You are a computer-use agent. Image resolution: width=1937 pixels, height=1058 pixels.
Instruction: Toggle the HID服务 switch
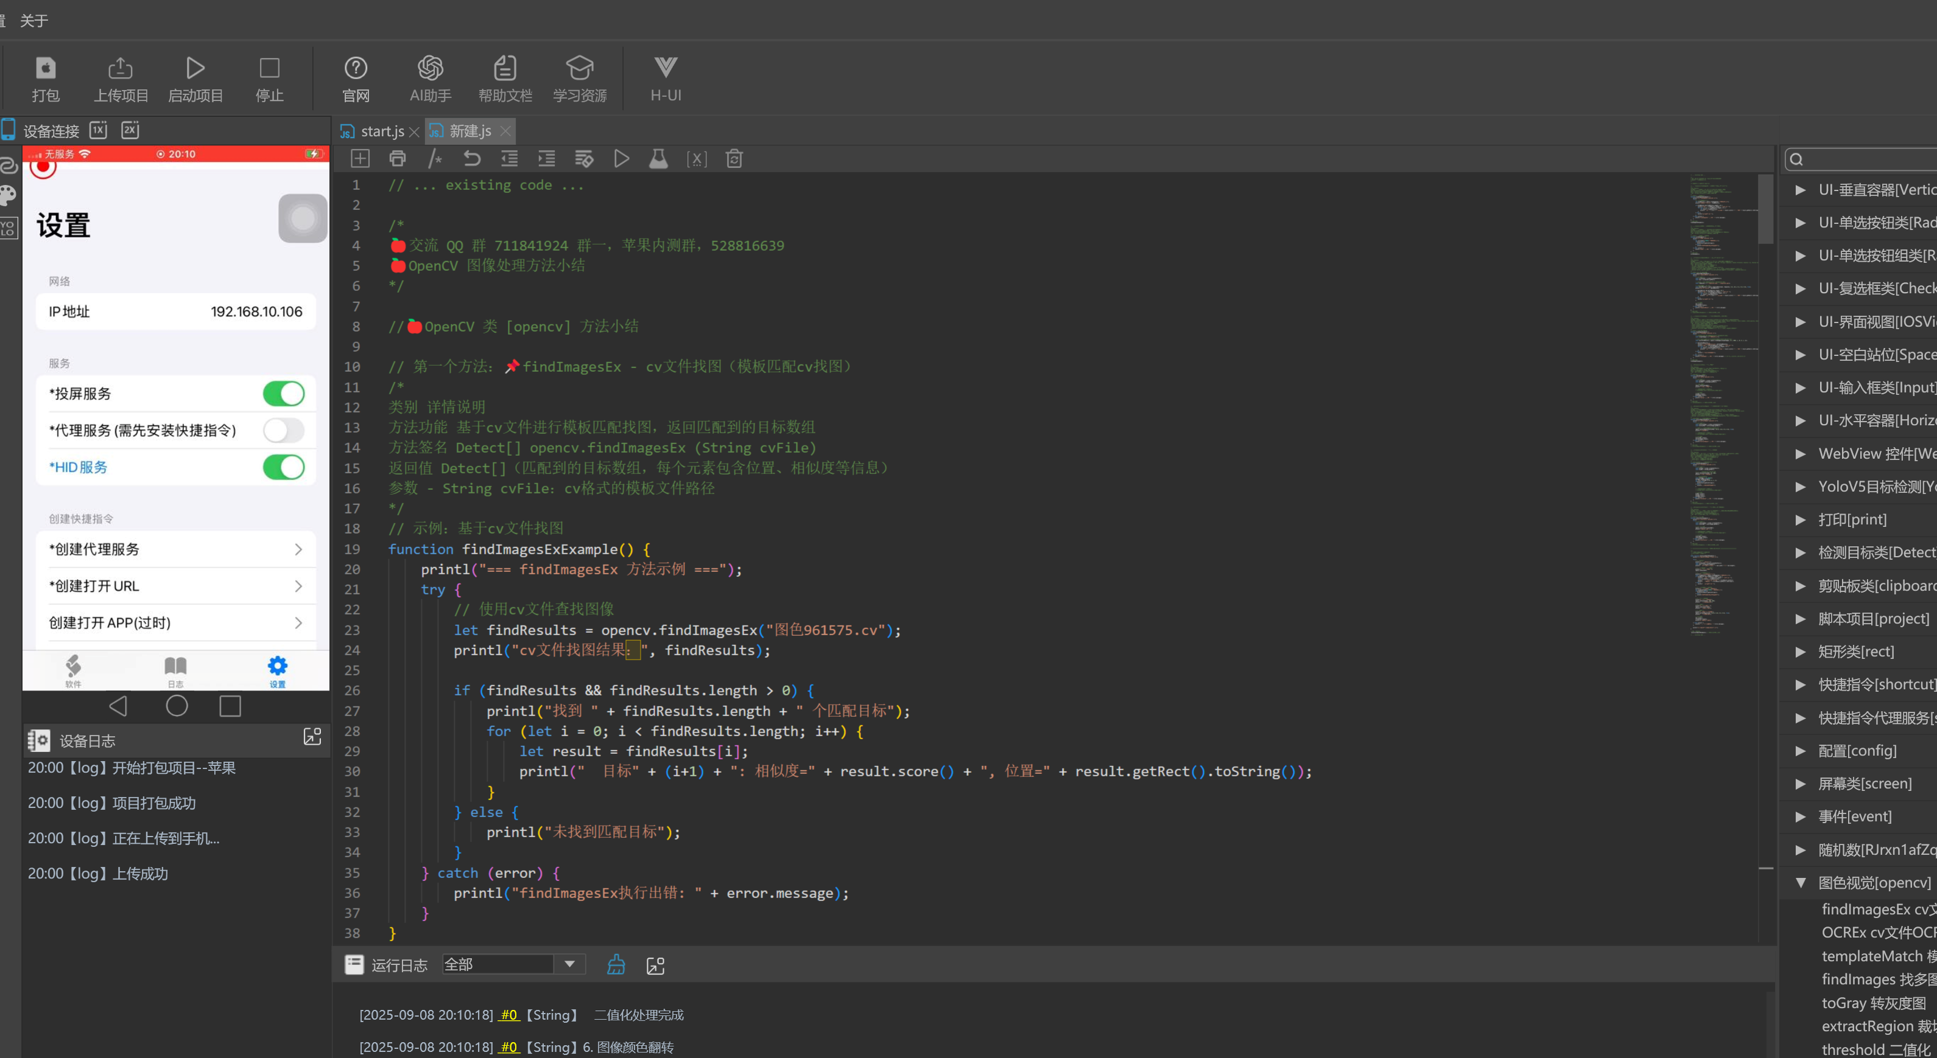click(284, 467)
